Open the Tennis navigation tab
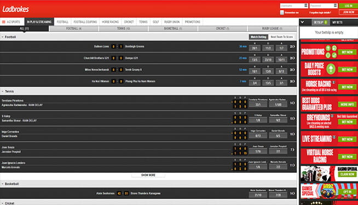 pyautogui.click(x=143, y=22)
